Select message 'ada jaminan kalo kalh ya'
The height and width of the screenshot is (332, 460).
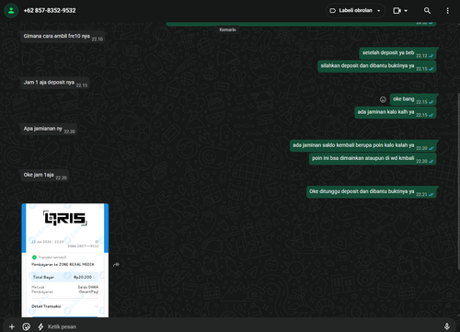pos(396,112)
